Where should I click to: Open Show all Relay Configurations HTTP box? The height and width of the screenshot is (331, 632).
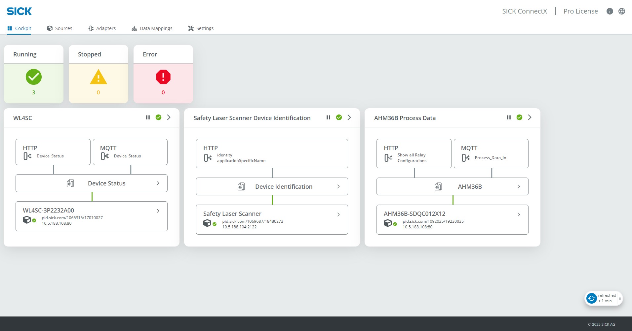pos(414,153)
